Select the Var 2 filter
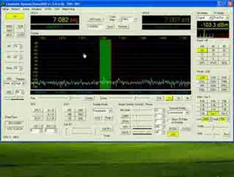234x177 pixels. 224,114
